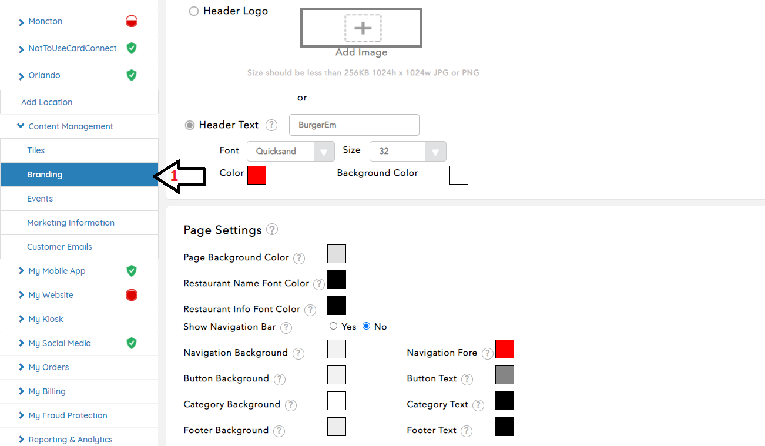
Task: Open the Customer Emails page
Action: point(59,247)
